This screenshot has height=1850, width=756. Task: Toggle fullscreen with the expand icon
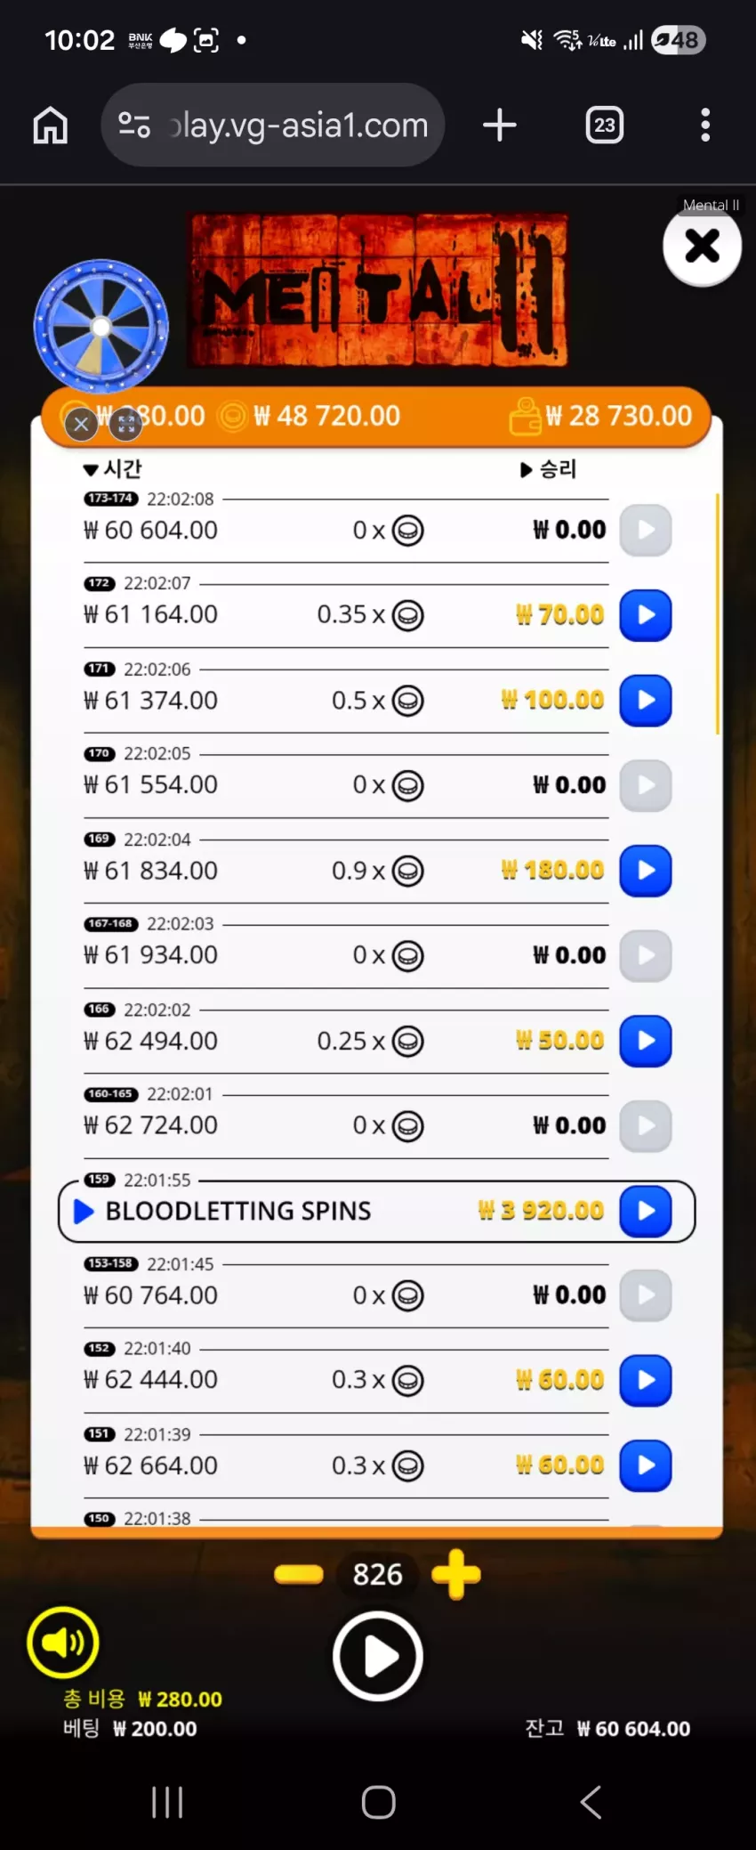(x=126, y=424)
